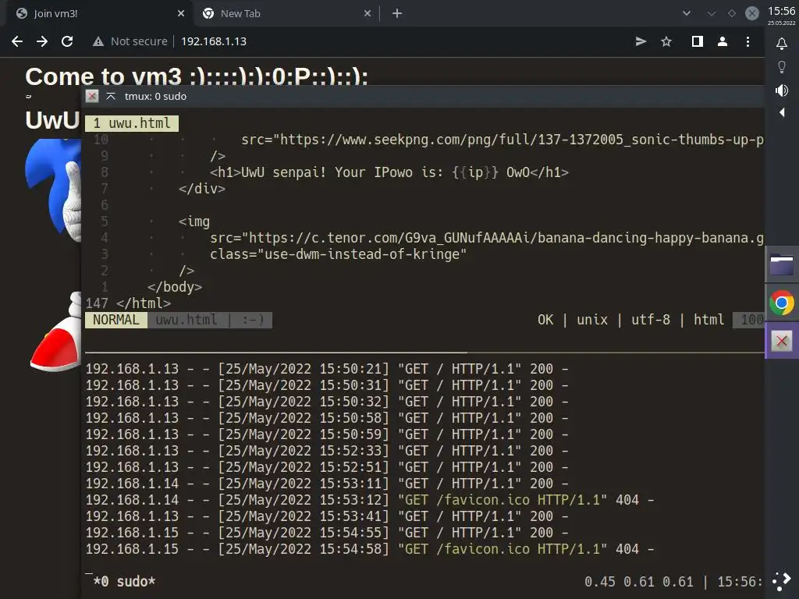Click the *0 sudo* tmux window label
This screenshot has height=599, width=799.
124,581
